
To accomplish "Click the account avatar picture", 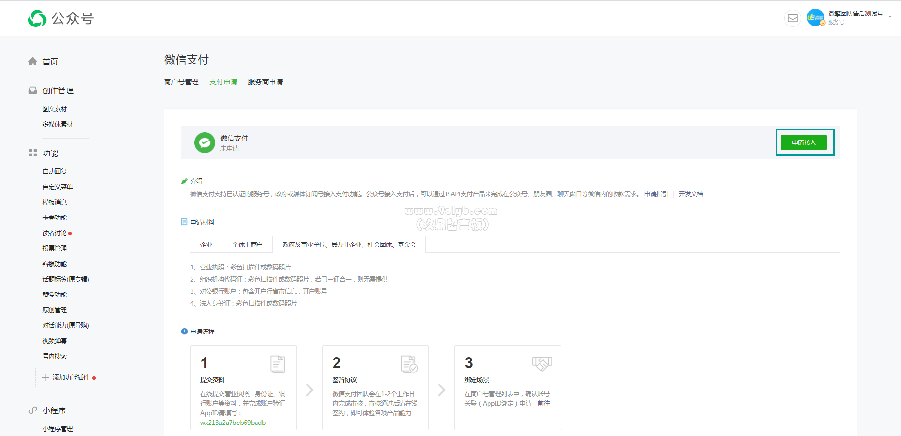I will (815, 18).
